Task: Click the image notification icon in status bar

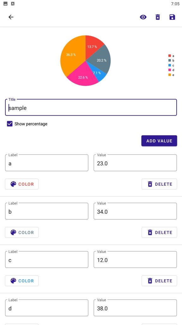Action: coord(6,4)
